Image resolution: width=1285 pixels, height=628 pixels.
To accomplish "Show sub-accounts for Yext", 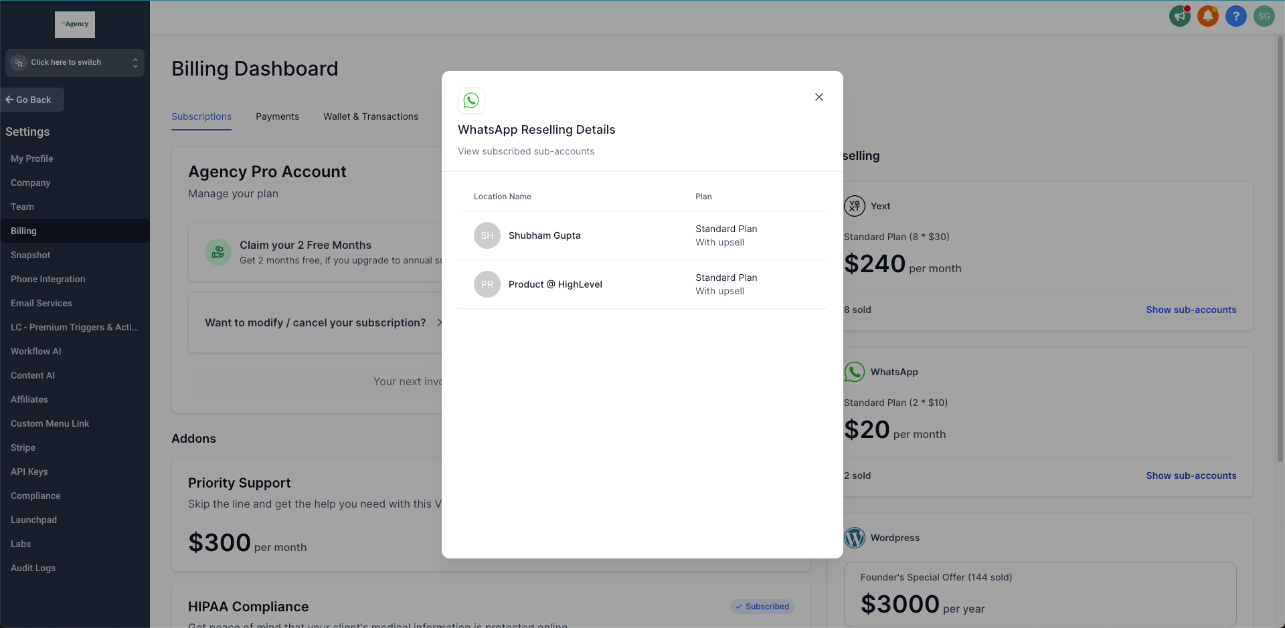I will coord(1191,310).
